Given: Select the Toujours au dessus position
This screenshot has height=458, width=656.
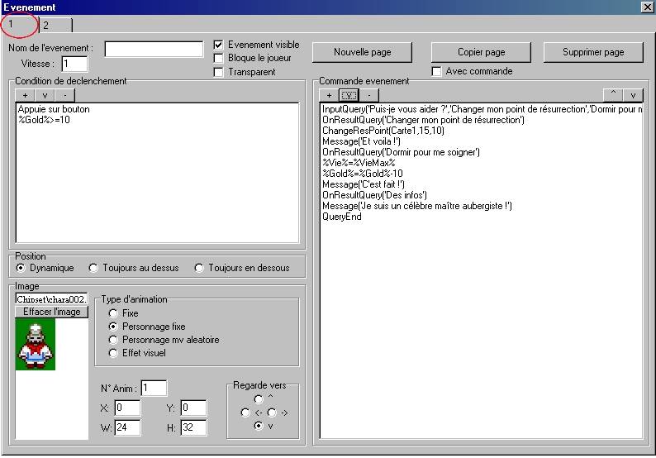Looking at the screenshot, I should click(93, 268).
